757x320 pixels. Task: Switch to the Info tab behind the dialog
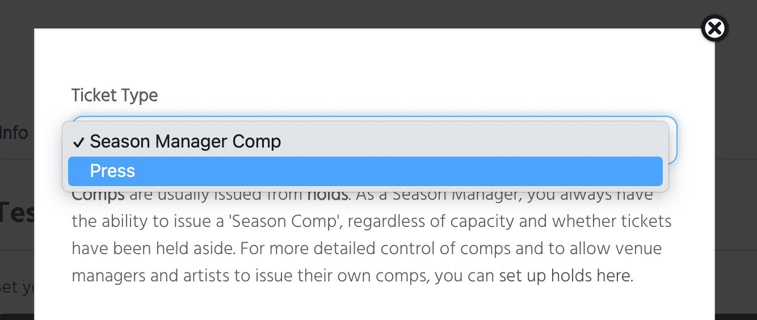click(14, 133)
